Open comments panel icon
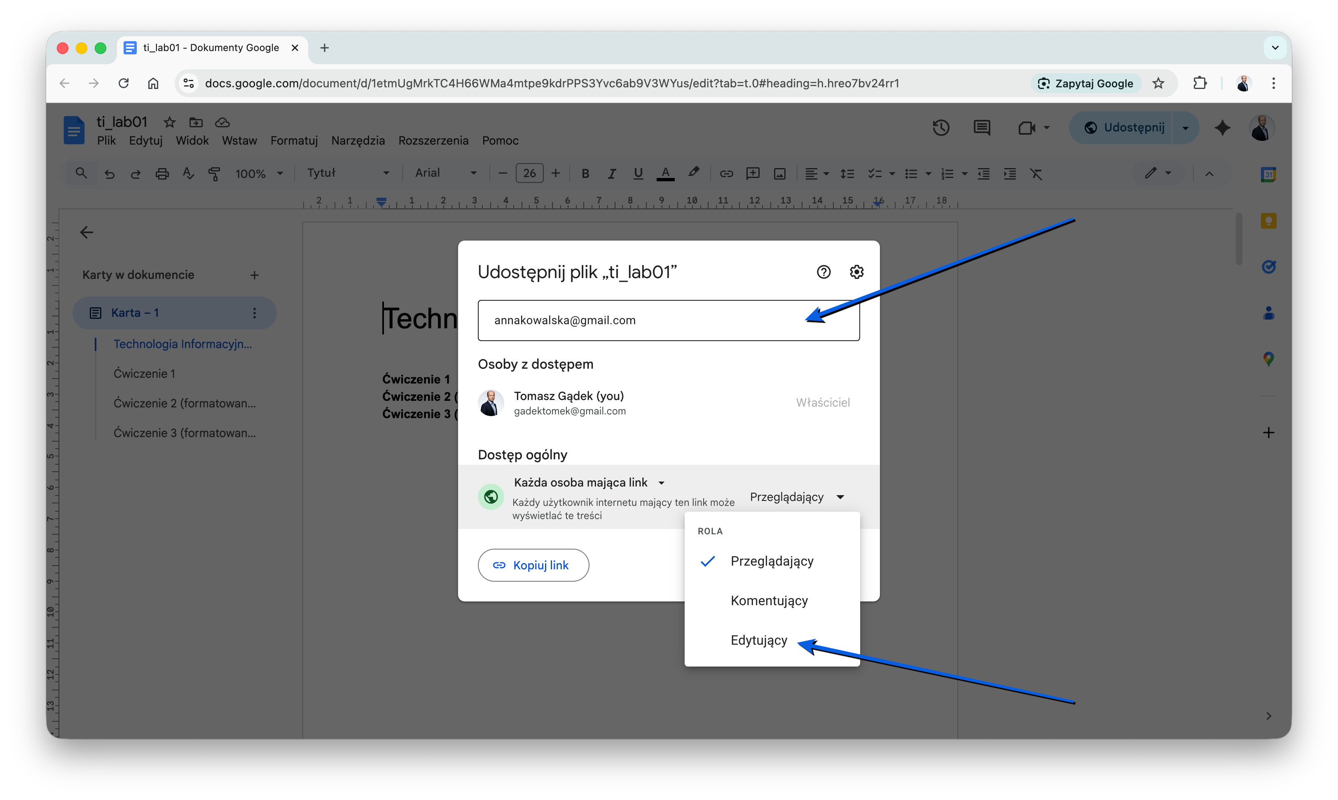1338x800 pixels. pyautogui.click(x=981, y=128)
